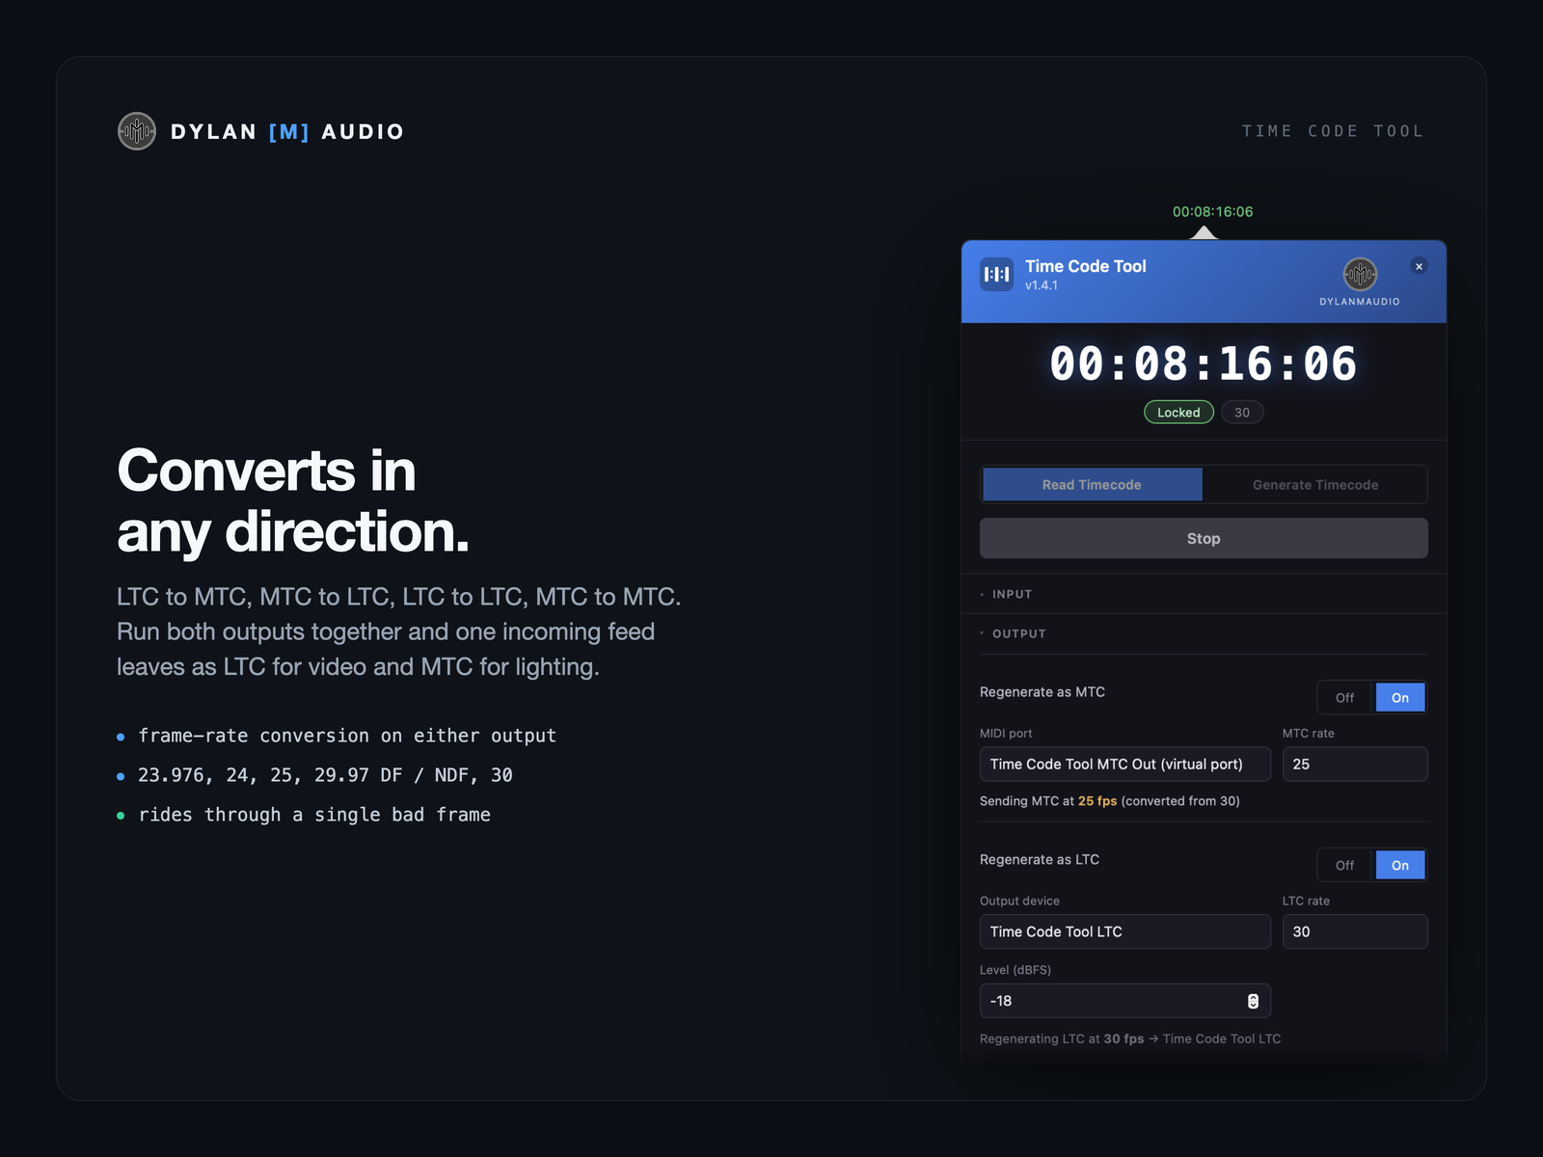This screenshot has width=1543, height=1157.
Task: Open the LTC rate dropdown
Action: point(1355,931)
